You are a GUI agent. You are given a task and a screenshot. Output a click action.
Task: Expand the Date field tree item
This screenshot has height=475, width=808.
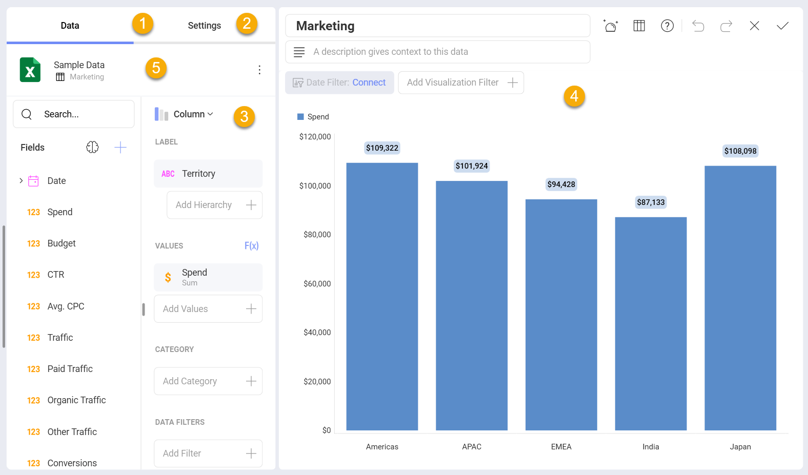(21, 181)
